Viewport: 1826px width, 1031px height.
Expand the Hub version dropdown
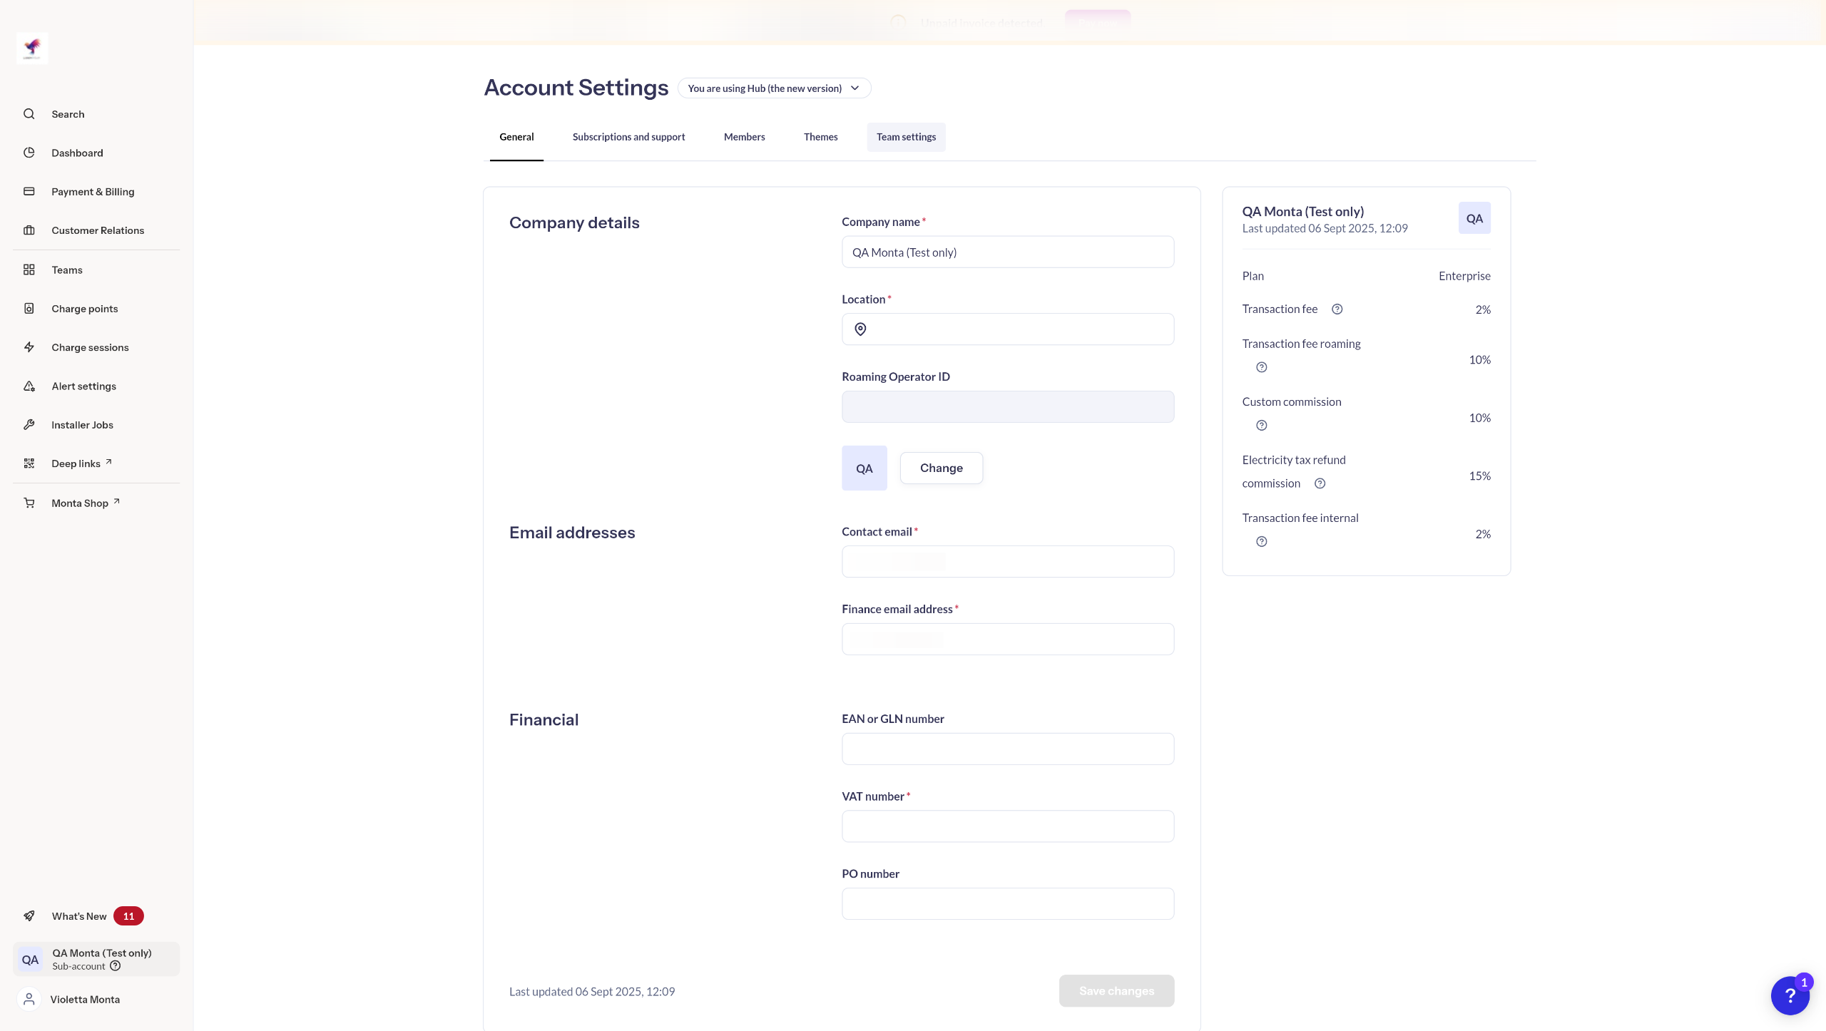774,88
